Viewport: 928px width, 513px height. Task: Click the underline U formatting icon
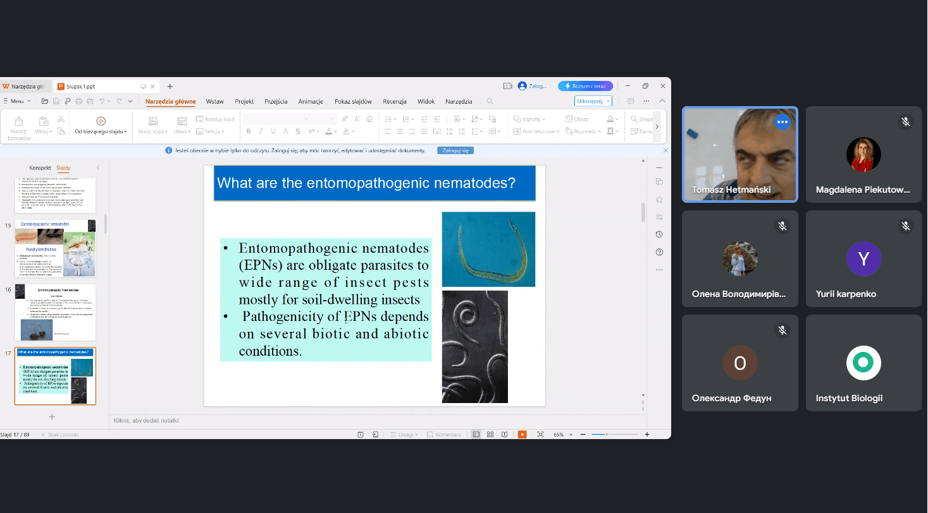(273, 131)
